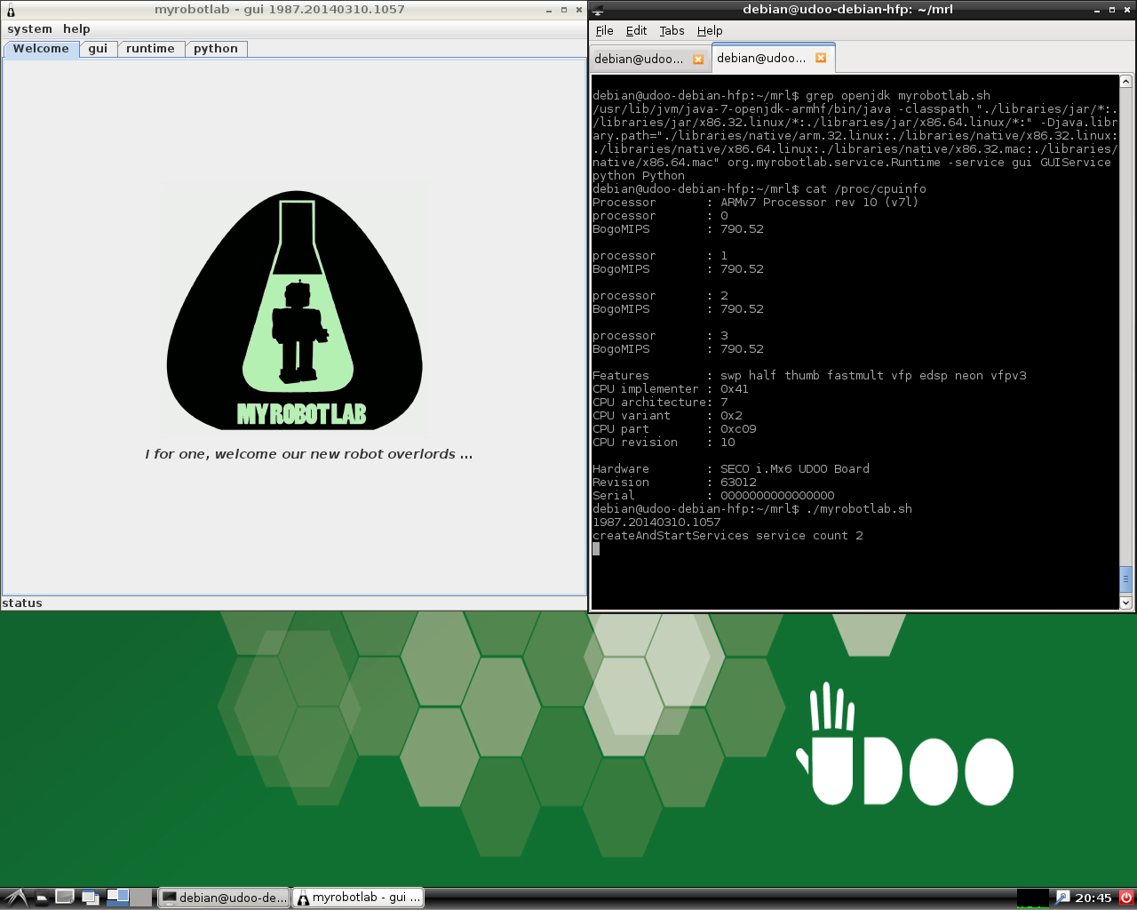The image size is (1137, 910).
Task: Click the Serial number line in terminal
Action: pyautogui.click(x=713, y=496)
